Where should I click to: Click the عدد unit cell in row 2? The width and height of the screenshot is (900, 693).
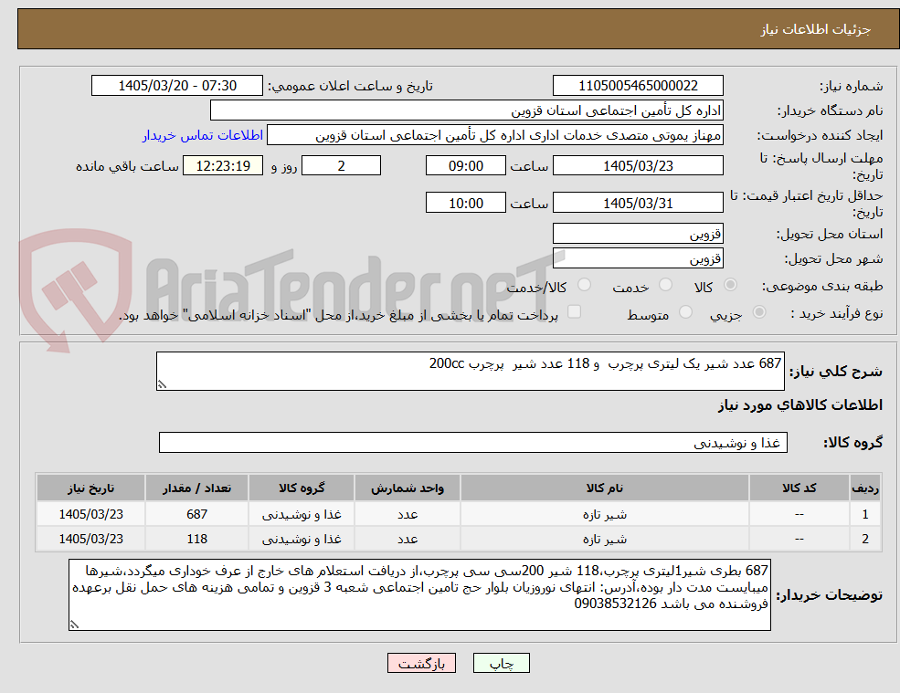407,540
